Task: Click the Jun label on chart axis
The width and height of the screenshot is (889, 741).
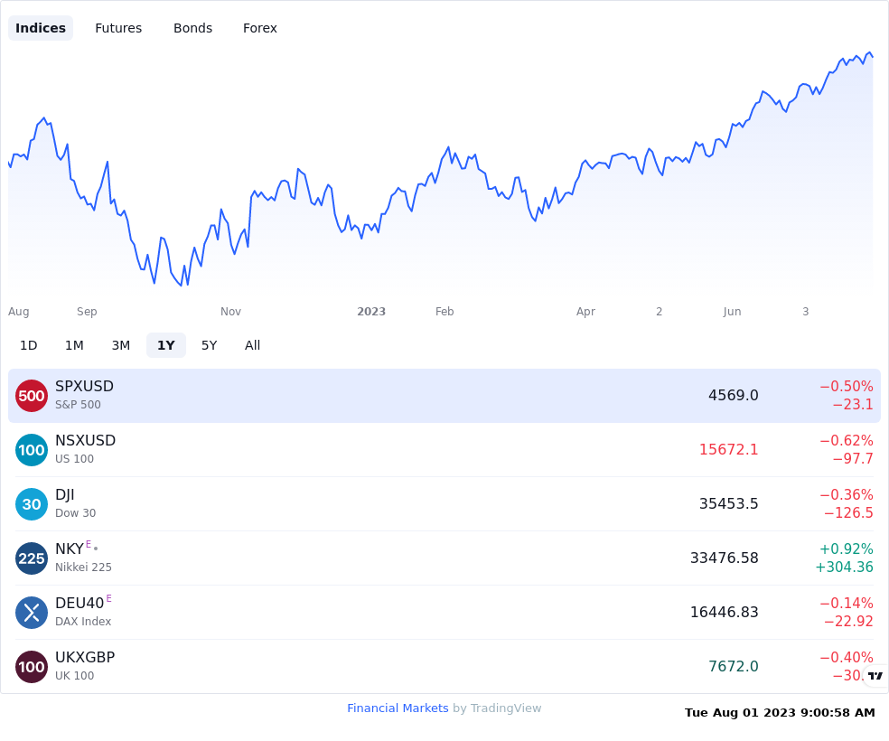Action: tap(732, 311)
